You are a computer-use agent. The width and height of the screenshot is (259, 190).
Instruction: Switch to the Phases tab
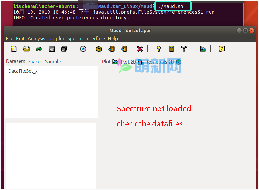point(35,62)
